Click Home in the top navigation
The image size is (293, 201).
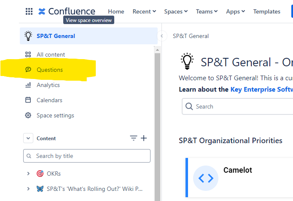pyautogui.click(x=116, y=11)
